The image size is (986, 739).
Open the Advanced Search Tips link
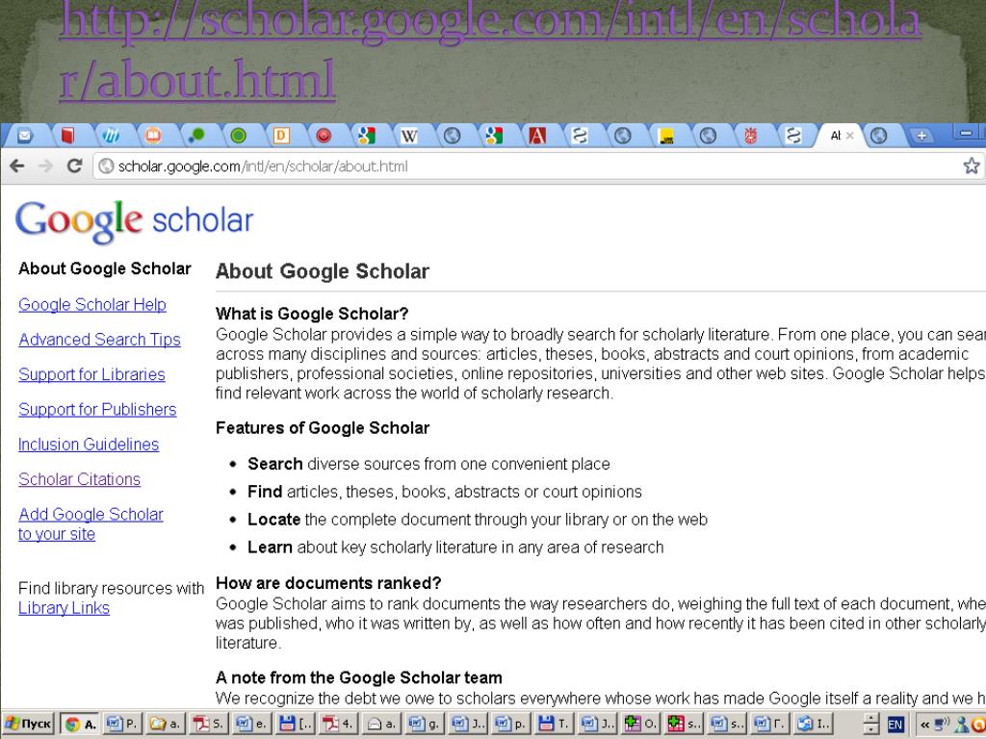point(99,340)
